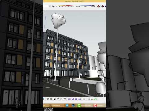Adjust the shadow month (date) slider
The width and height of the screenshot is (149, 111).
point(65,6)
